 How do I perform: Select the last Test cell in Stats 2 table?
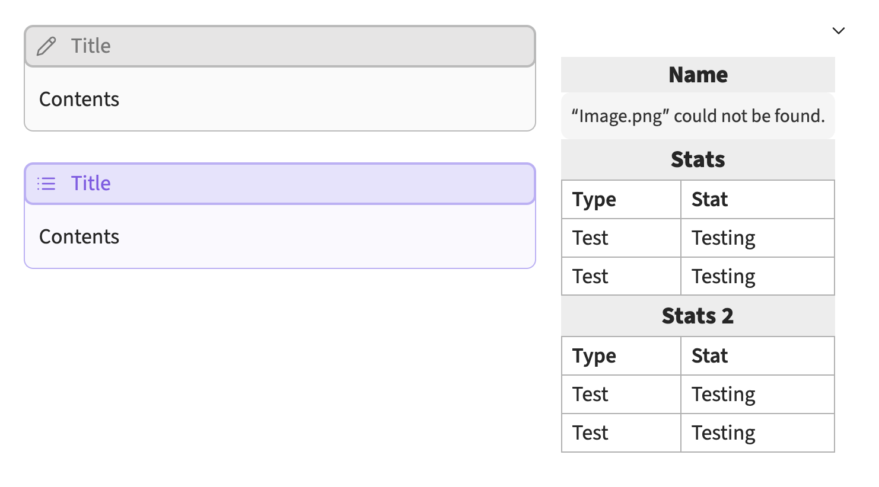point(590,433)
